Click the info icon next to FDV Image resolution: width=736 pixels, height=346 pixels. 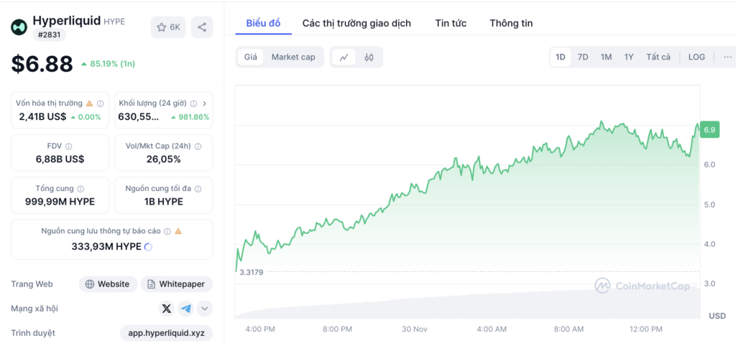tap(68, 146)
